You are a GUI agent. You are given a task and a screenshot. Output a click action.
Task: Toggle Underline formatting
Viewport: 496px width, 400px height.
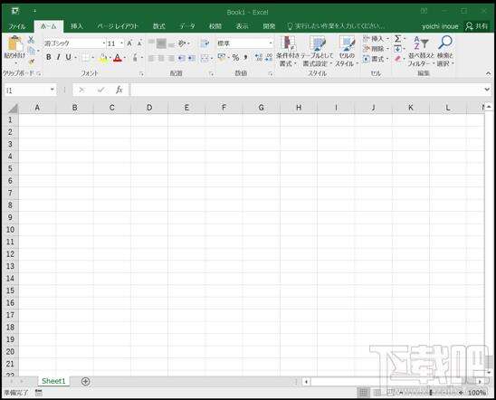click(68, 57)
